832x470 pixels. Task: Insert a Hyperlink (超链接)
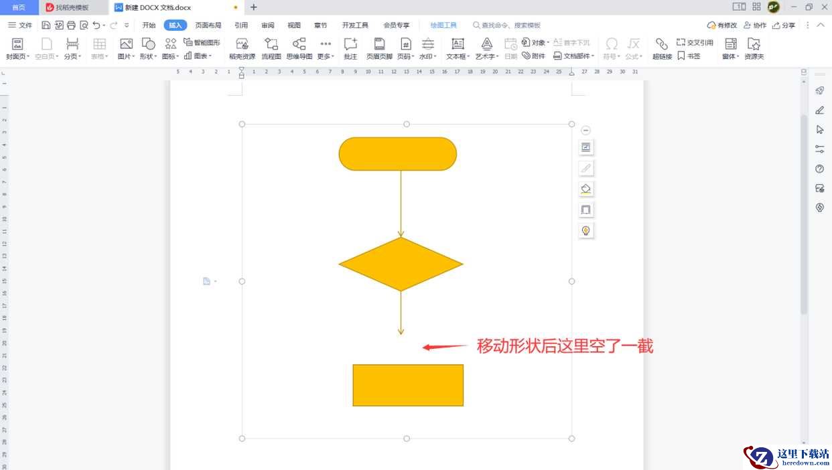click(662, 49)
